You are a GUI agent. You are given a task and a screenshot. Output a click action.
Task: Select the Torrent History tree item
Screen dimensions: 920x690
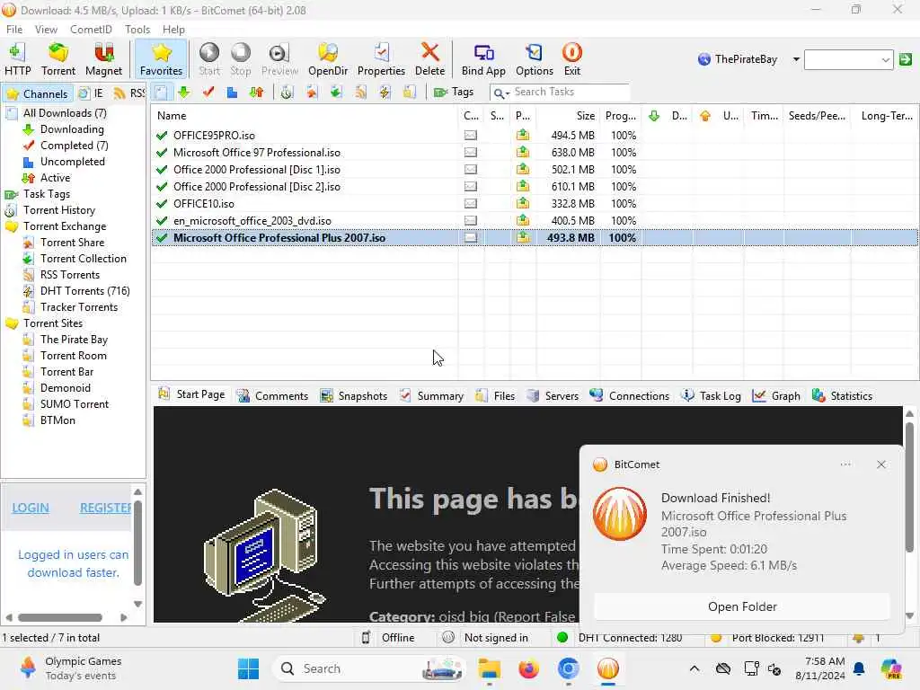click(58, 210)
